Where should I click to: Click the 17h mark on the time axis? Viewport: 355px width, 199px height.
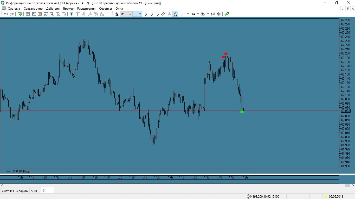[170, 177]
